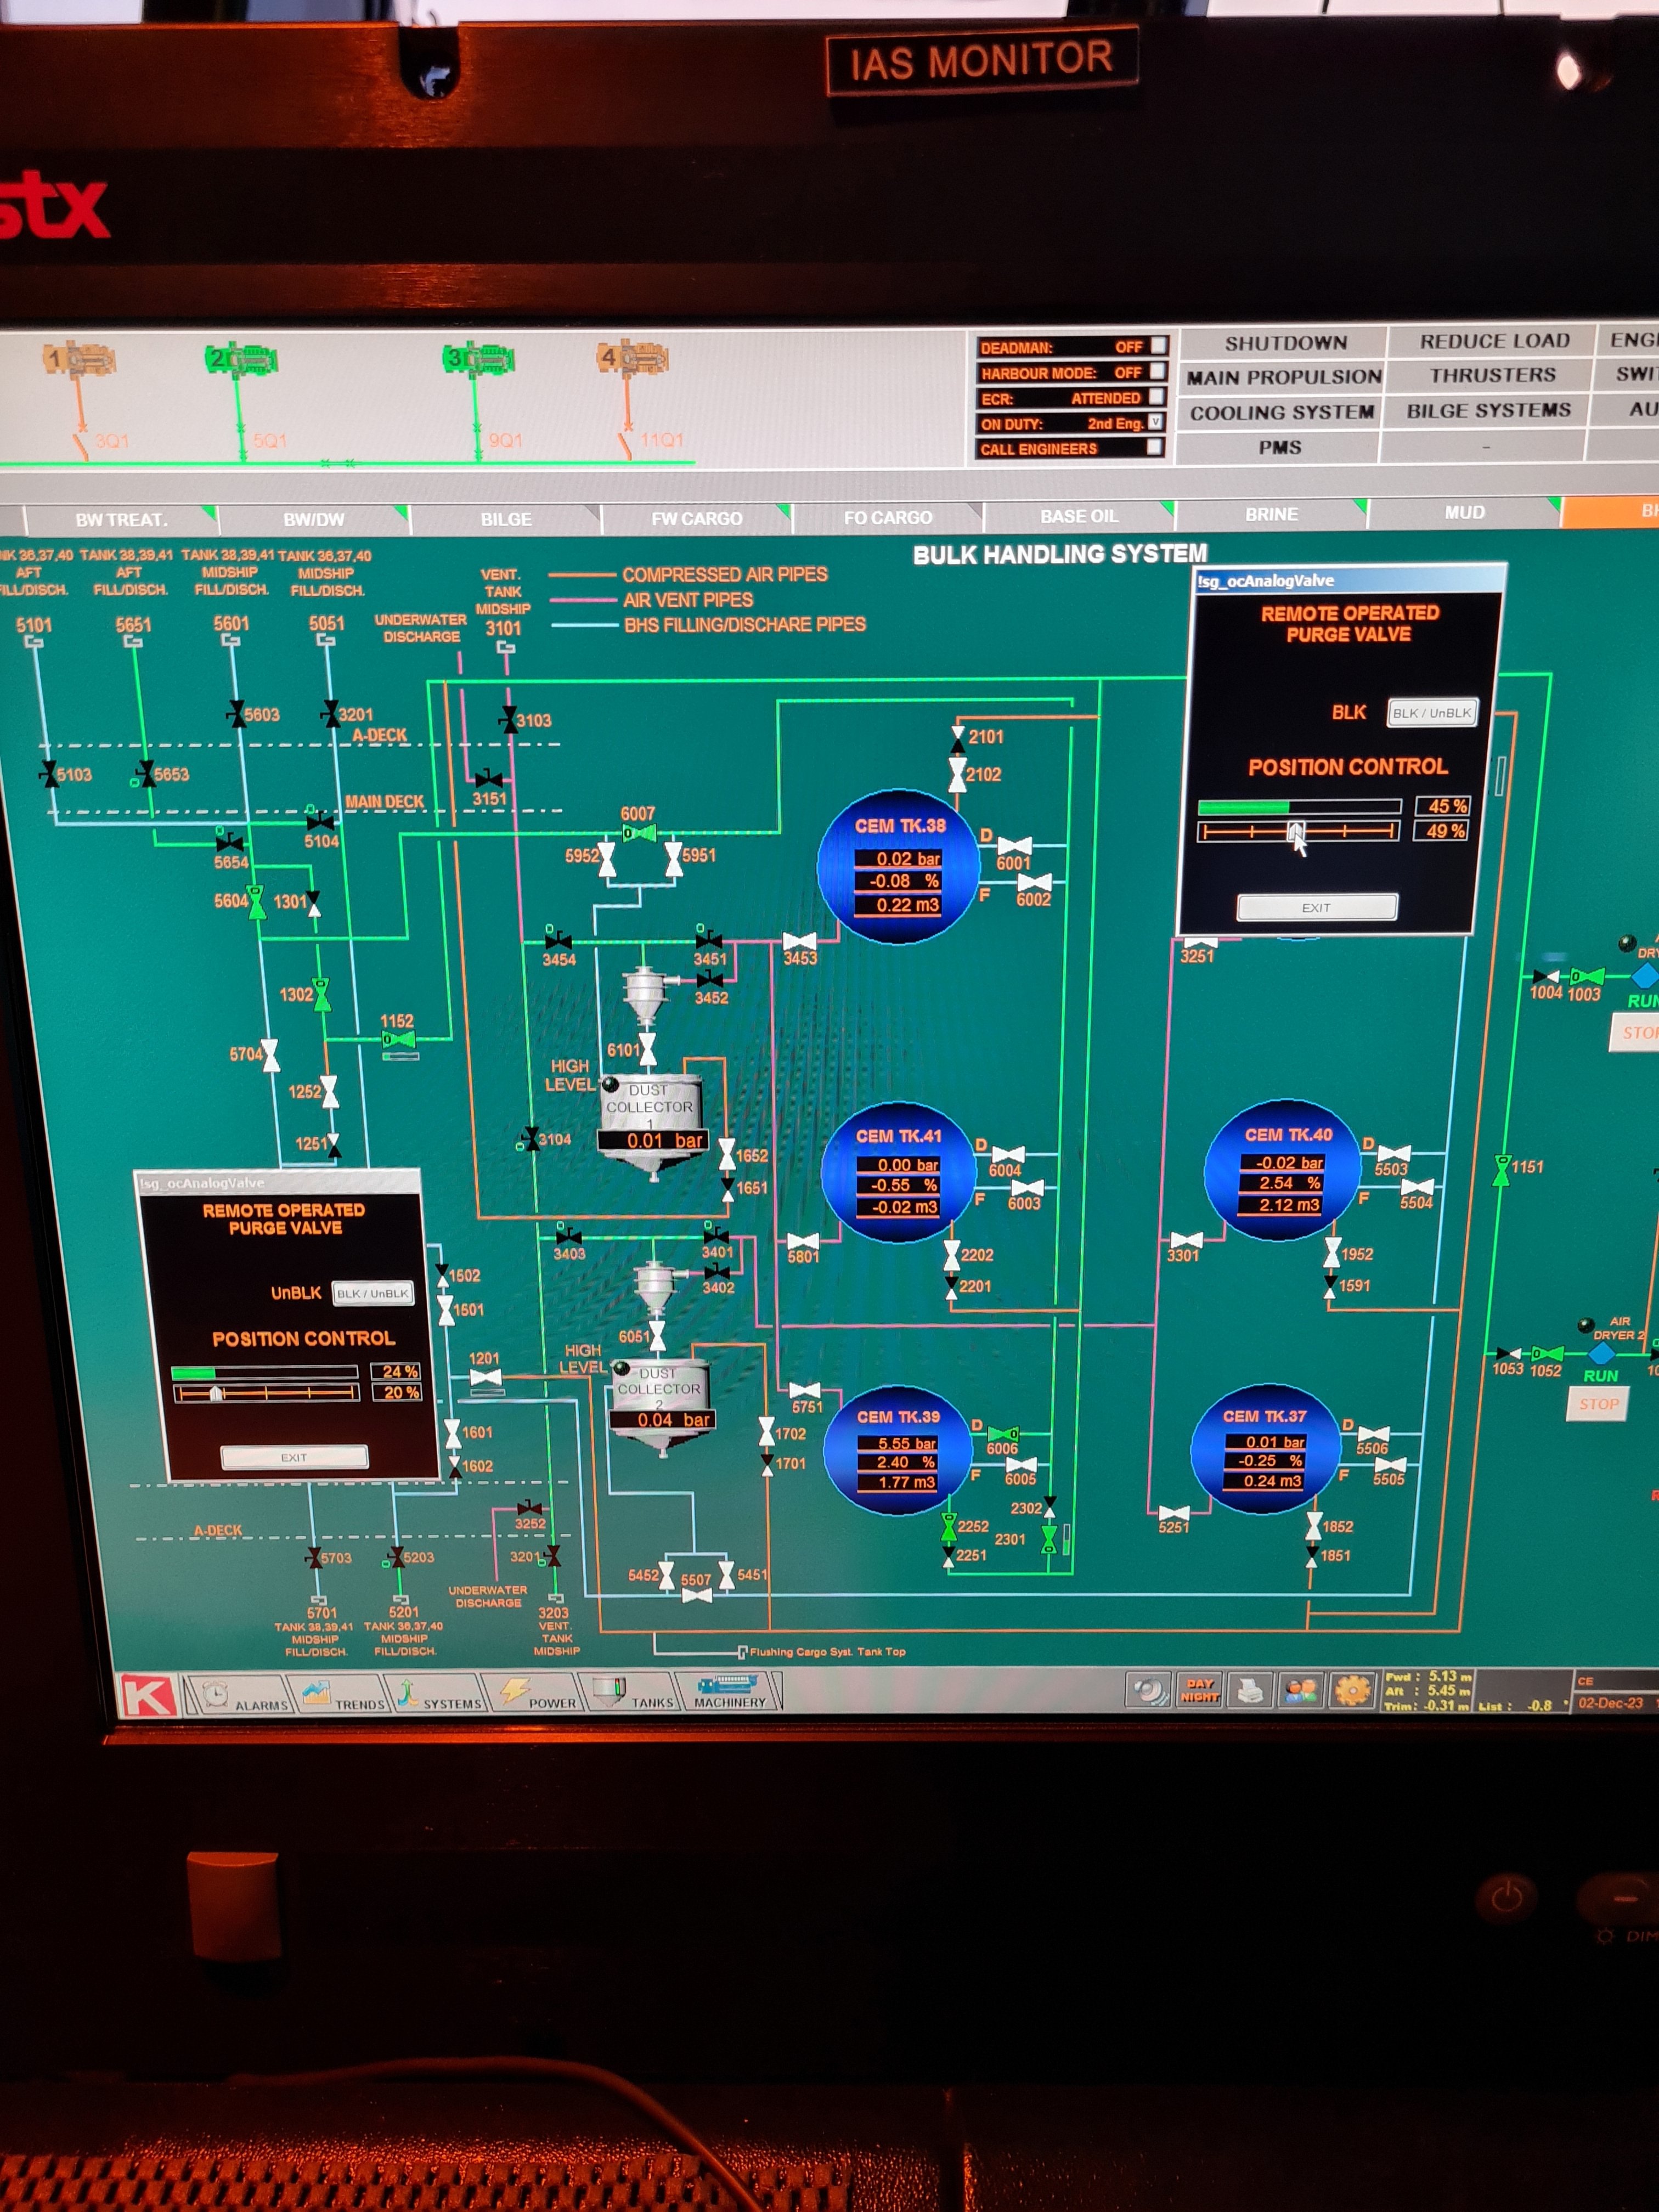Image resolution: width=1659 pixels, height=2212 pixels.
Task: Toggle the CALL ENGINEERS checkbox
Action: [x=1154, y=447]
